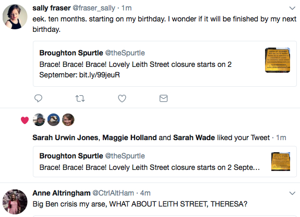This screenshot has height=217, width=300.
Task: Click Maggie Holland's small avatar
Action: click(54, 120)
